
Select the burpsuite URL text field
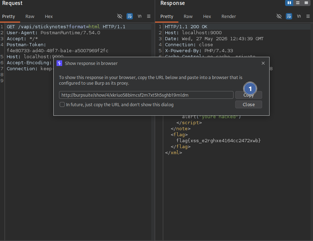[146, 95]
